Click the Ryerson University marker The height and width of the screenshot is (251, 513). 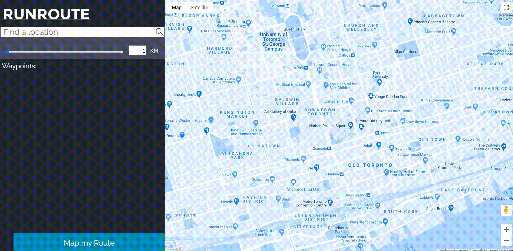[x=379, y=82]
